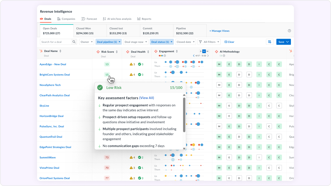This screenshot has height=186, width=331.
Task: Open the OrionFleet Systems Deal link
Action: point(55,178)
